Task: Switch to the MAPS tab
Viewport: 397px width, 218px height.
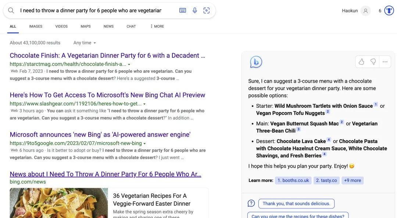Action: point(86,26)
